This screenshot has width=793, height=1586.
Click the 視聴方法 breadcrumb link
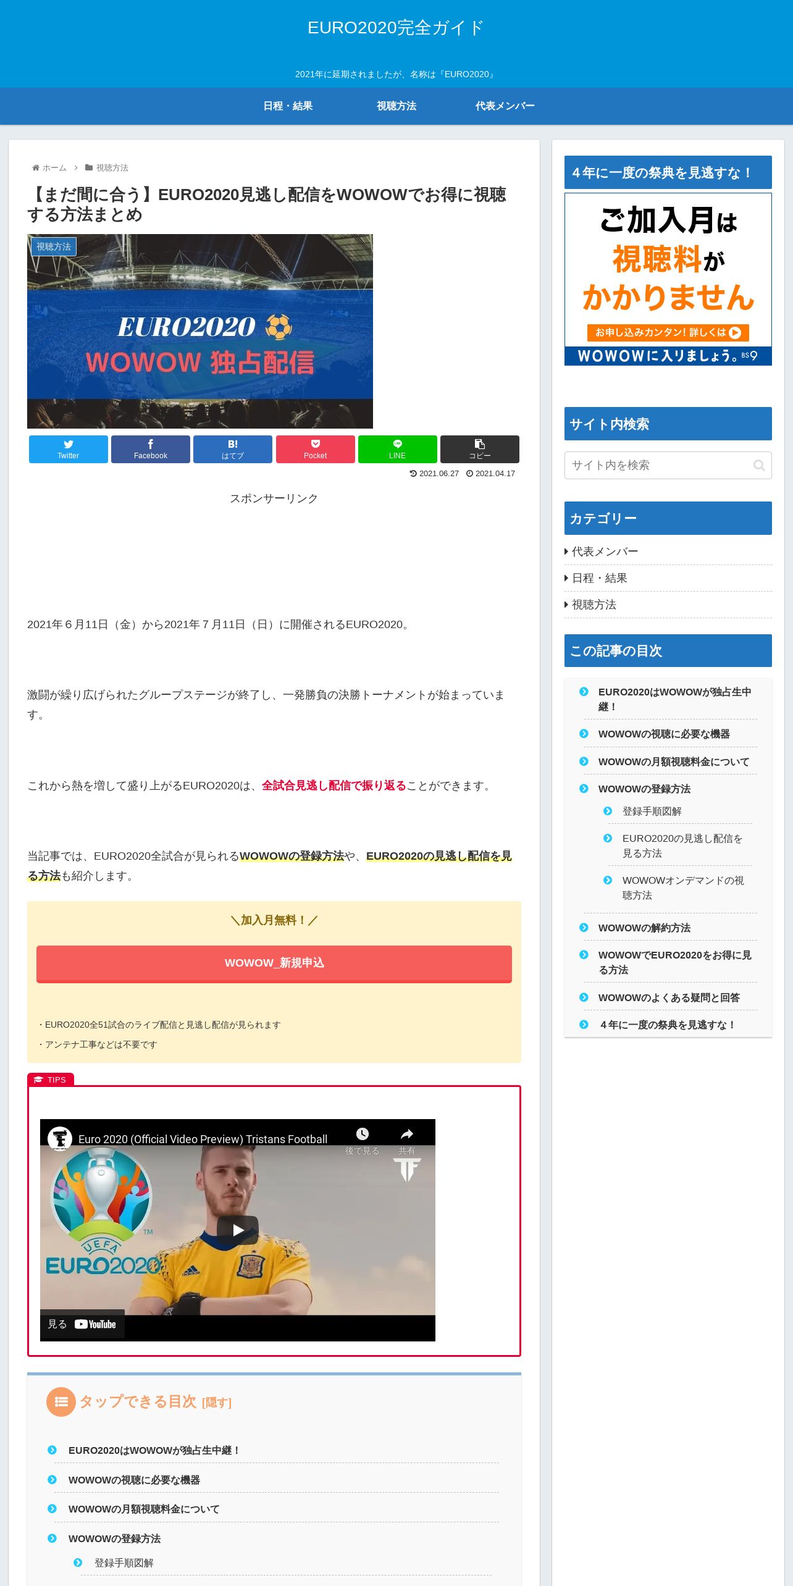point(112,168)
